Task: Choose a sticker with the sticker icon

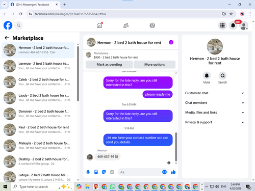Action: 104,172
